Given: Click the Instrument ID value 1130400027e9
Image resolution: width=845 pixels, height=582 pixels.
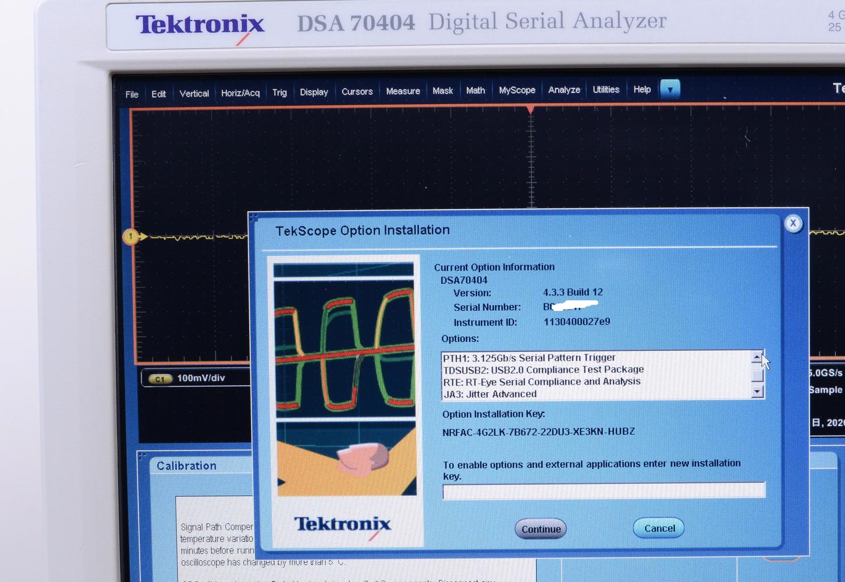Looking at the screenshot, I should (577, 321).
